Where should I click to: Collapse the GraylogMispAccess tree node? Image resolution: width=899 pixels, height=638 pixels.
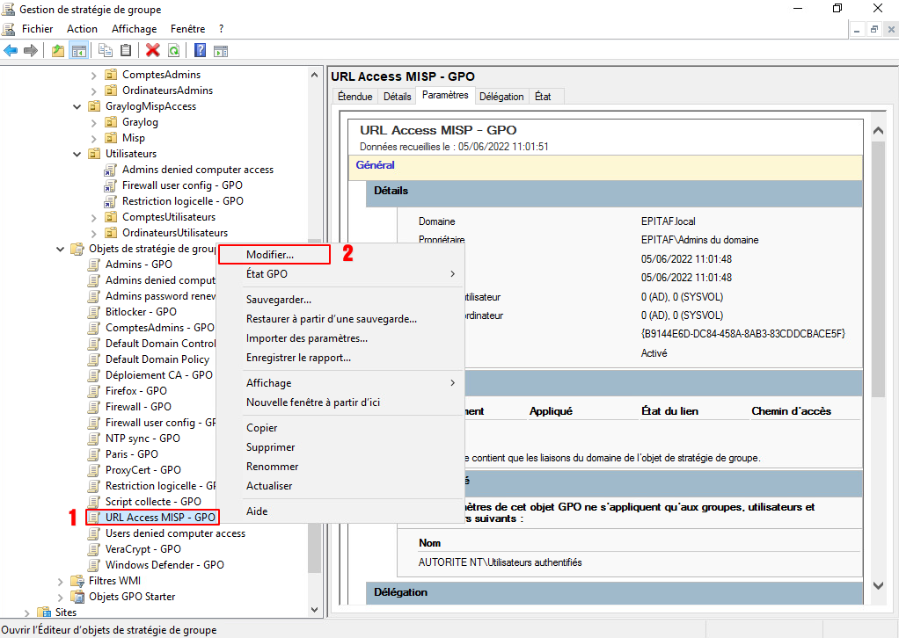[77, 106]
